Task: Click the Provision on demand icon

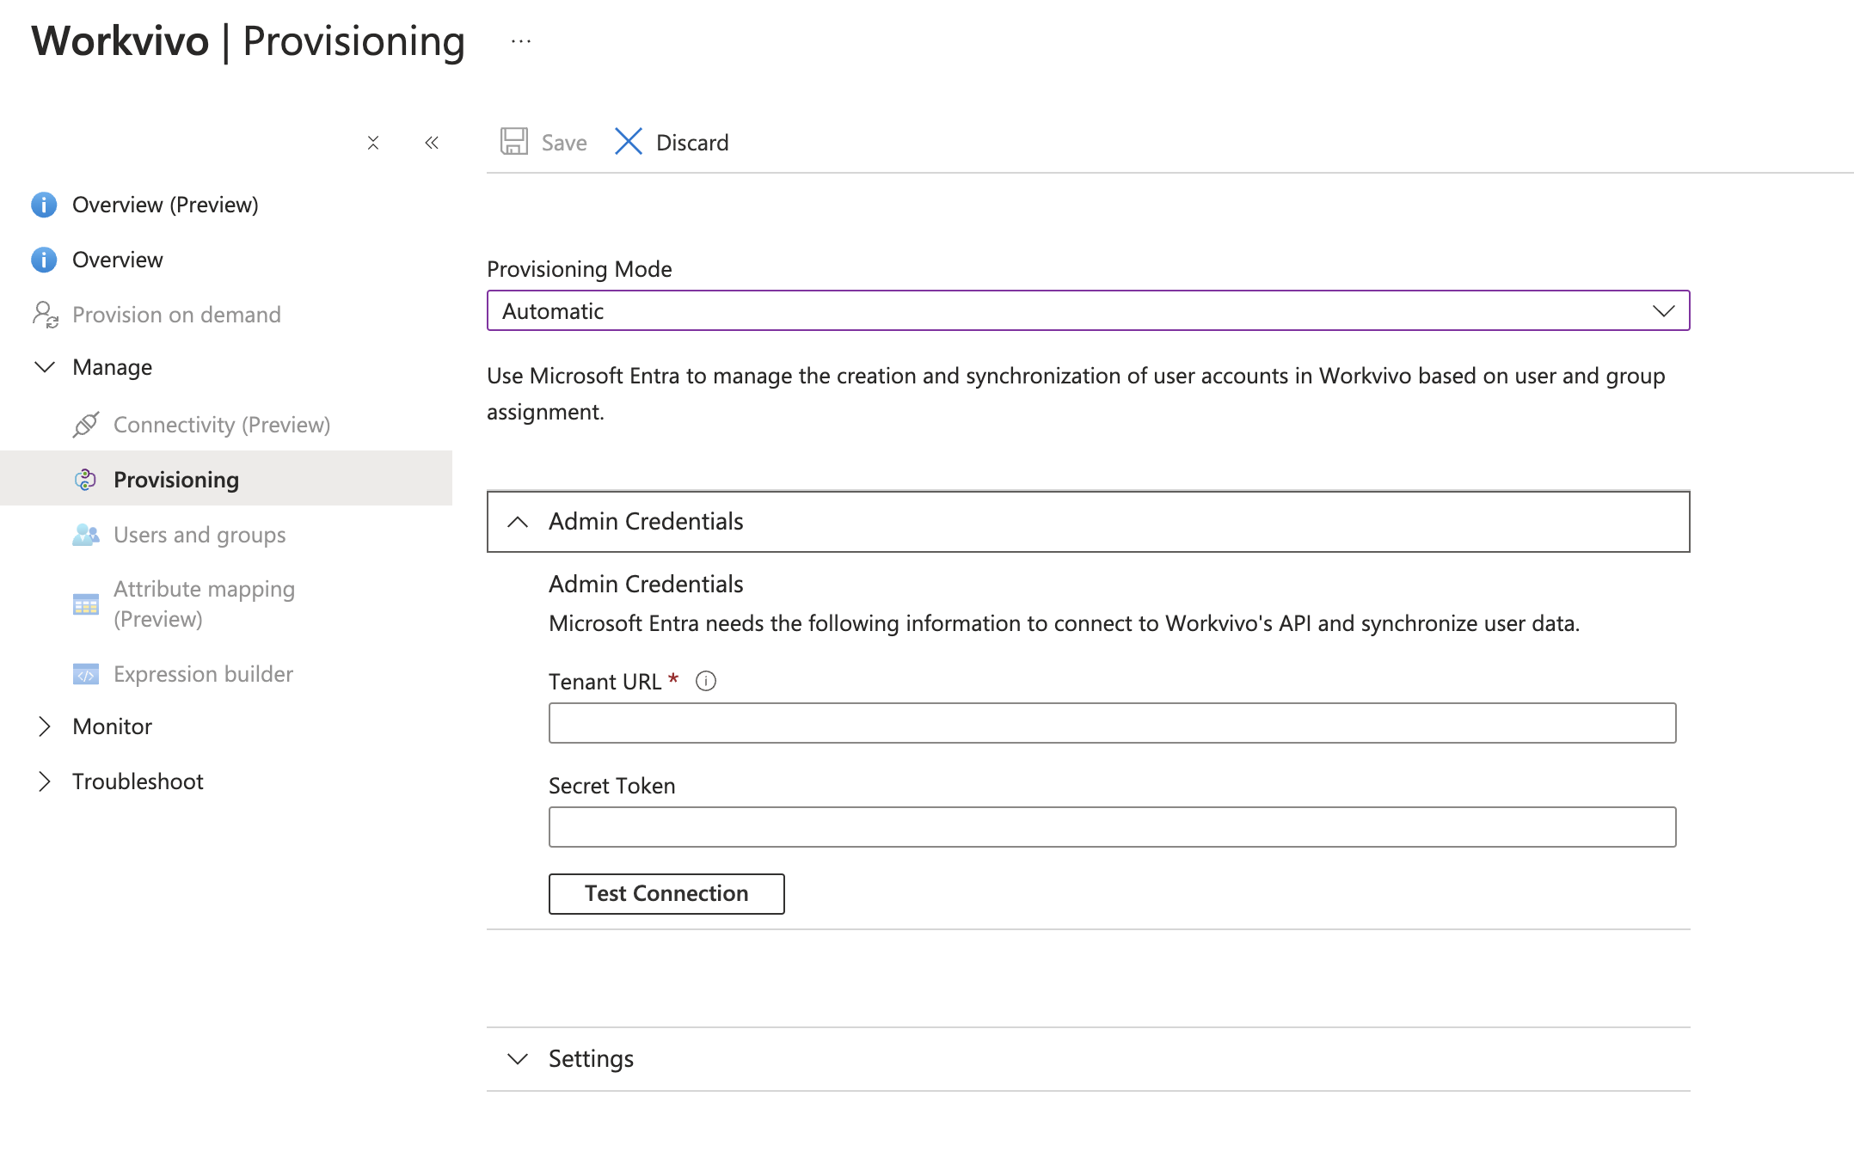Action: click(x=45, y=315)
